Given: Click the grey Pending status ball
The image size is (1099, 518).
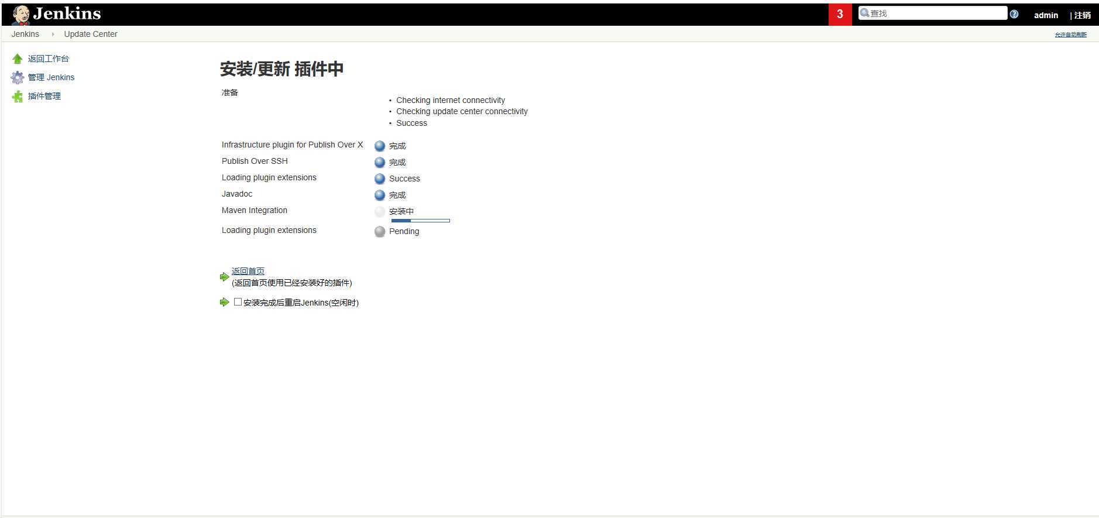Looking at the screenshot, I should [x=380, y=231].
